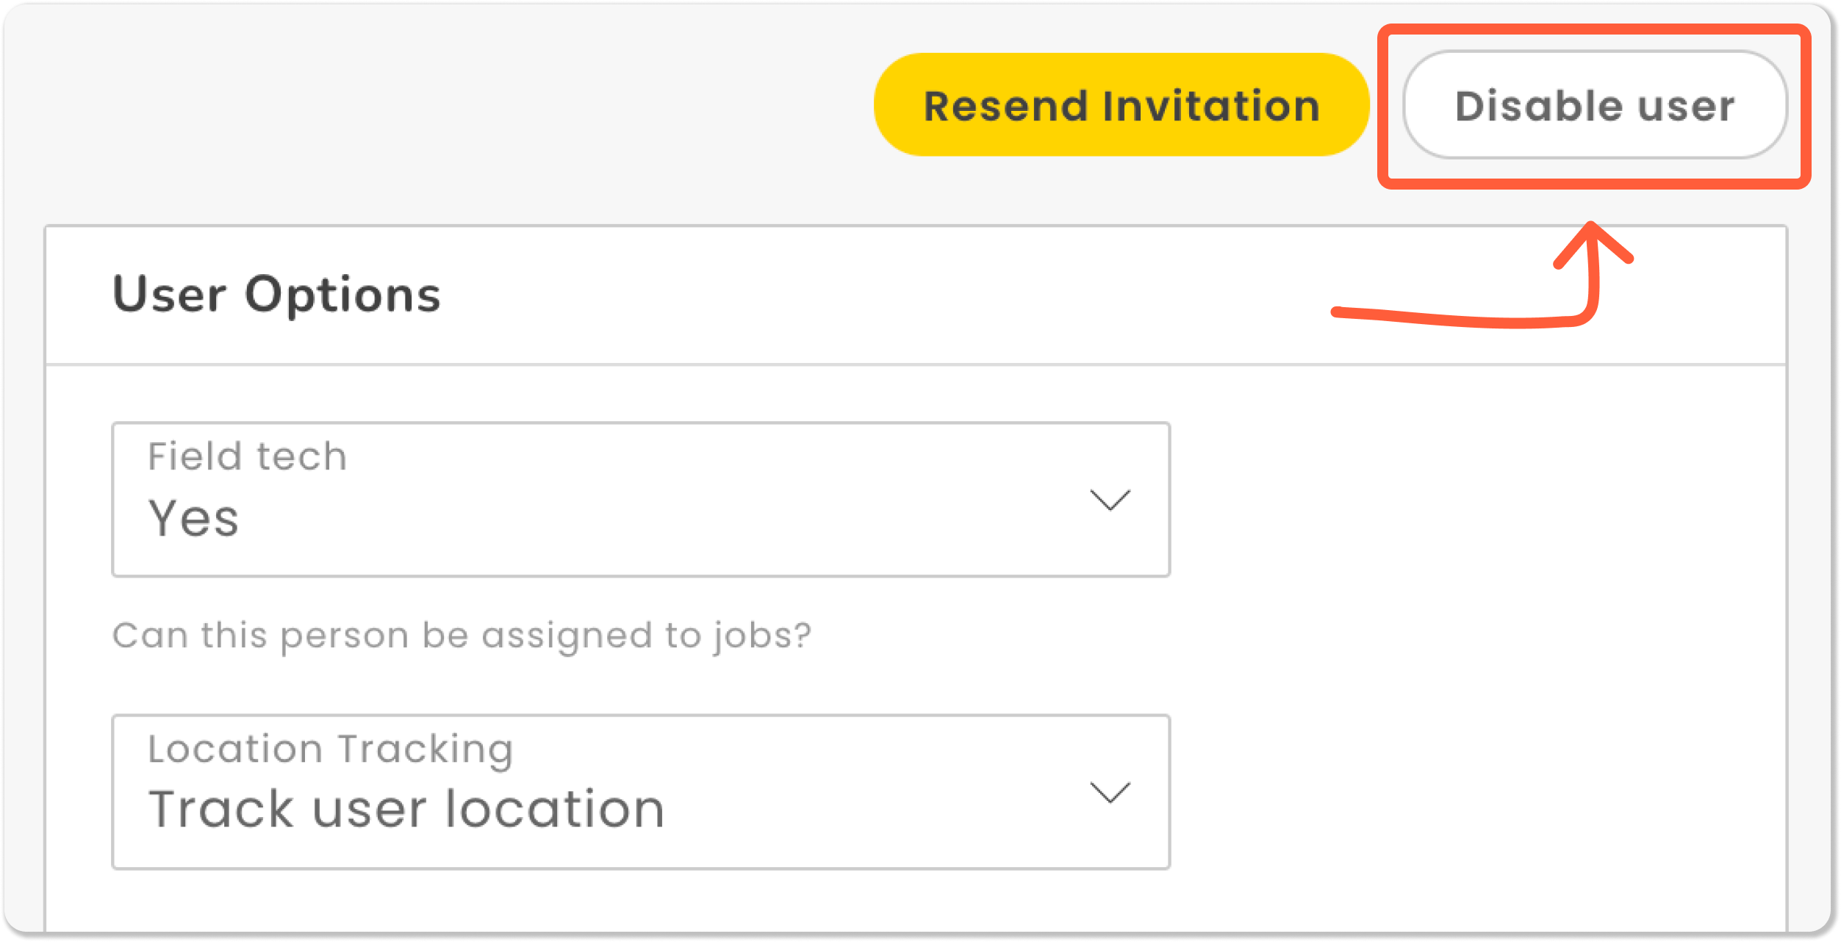Viewport: 1841px width, 942px height.
Task: Click the Location Tracking label text
Action: click(330, 749)
